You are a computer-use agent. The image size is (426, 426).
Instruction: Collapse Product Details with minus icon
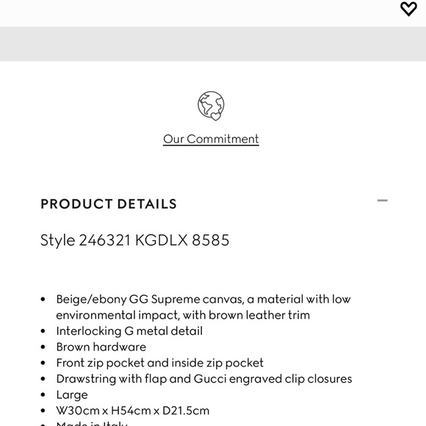tap(382, 201)
